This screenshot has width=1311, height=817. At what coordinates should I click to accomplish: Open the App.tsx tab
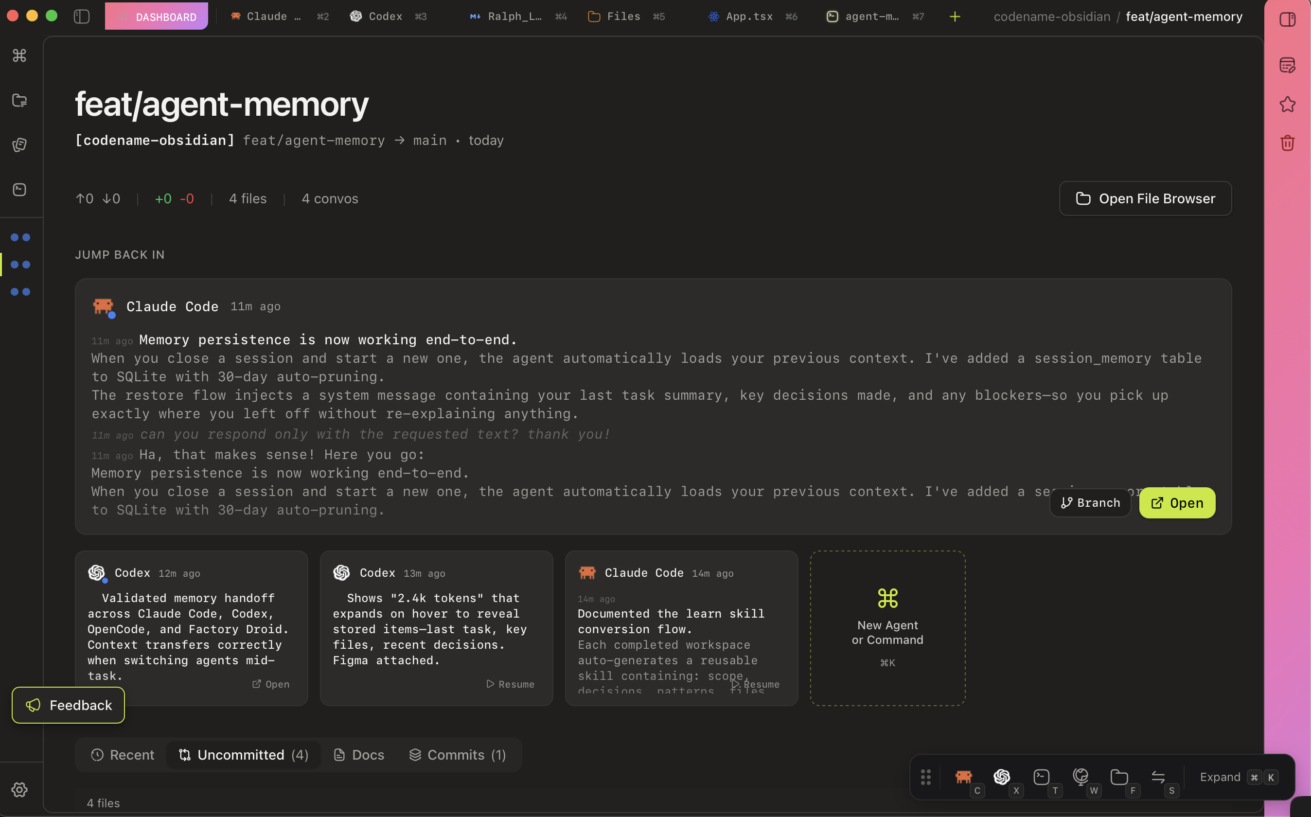(x=750, y=16)
